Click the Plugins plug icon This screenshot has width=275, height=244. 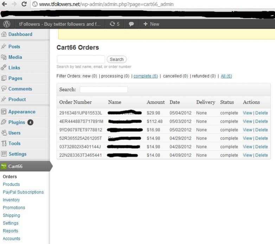click(4, 122)
